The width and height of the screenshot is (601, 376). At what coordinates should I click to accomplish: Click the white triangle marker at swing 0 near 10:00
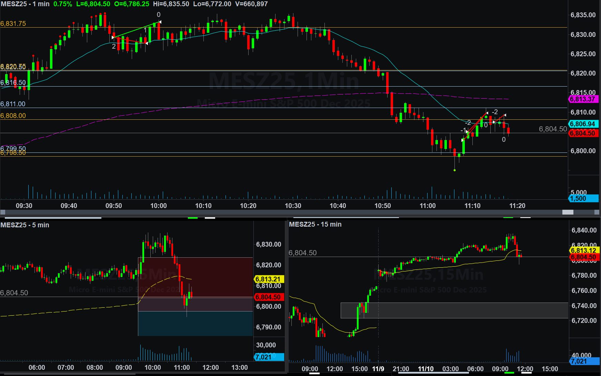coord(160,22)
